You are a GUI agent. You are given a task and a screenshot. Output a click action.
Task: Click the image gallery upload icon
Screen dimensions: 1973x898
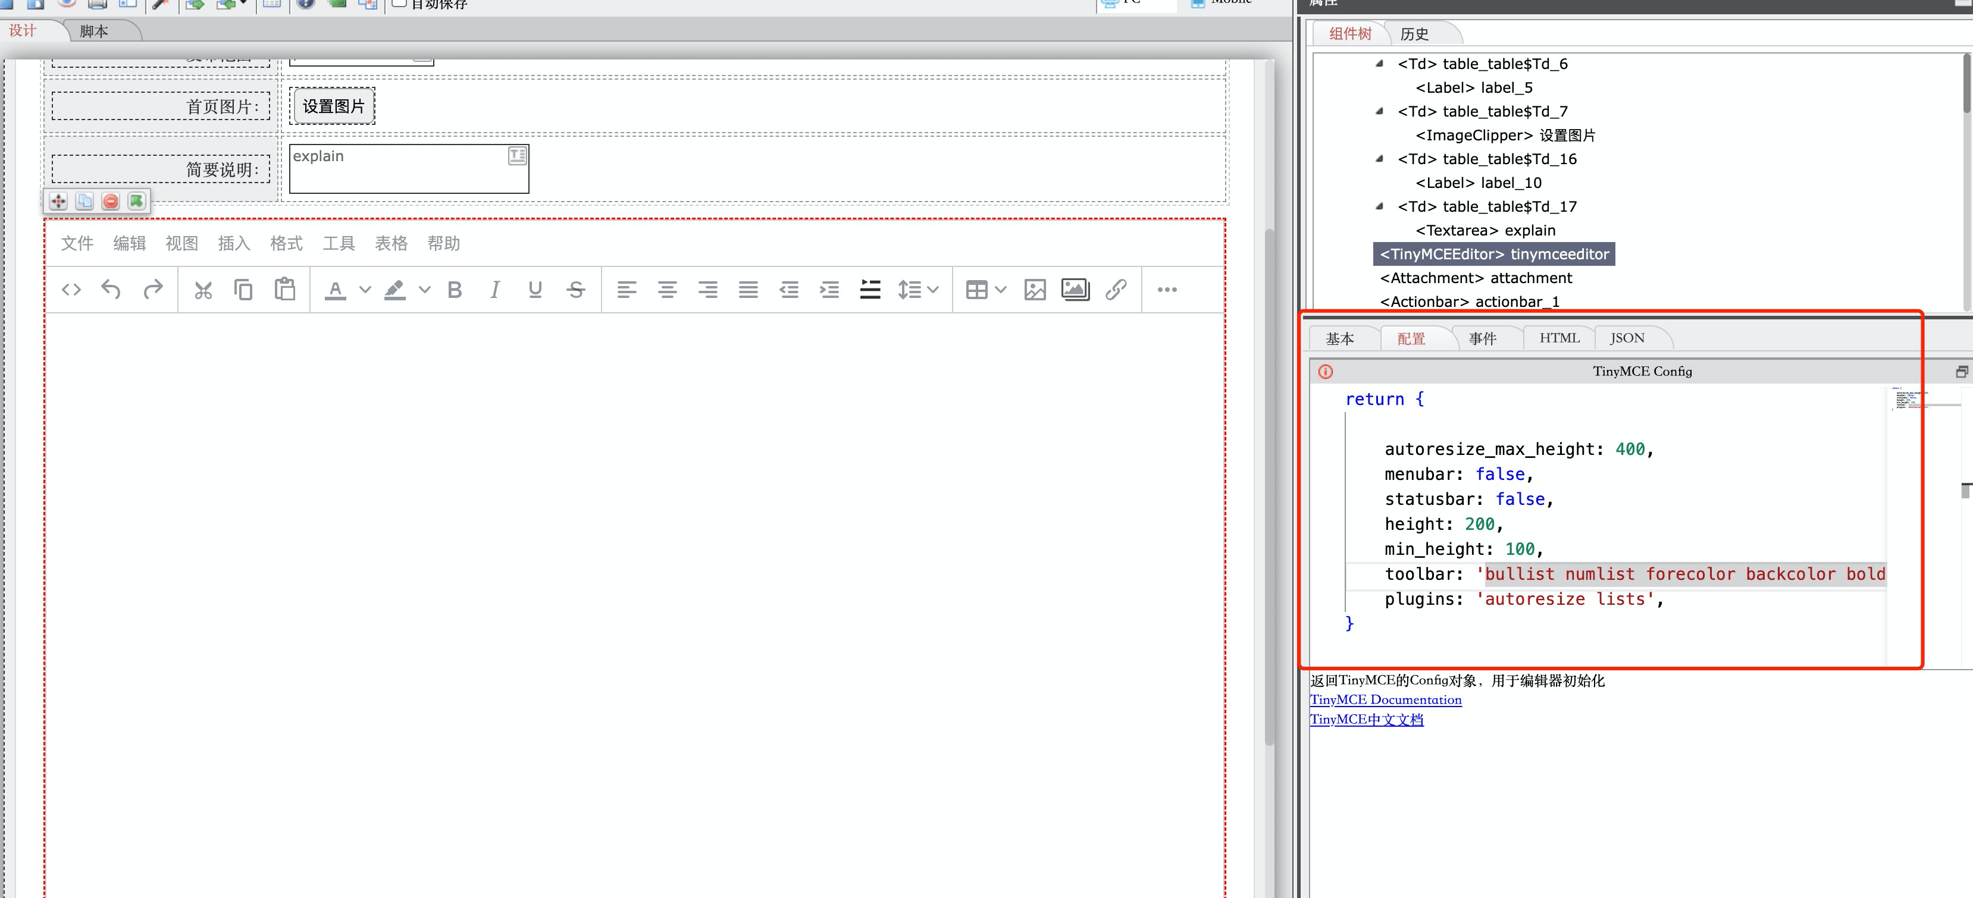1075,290
